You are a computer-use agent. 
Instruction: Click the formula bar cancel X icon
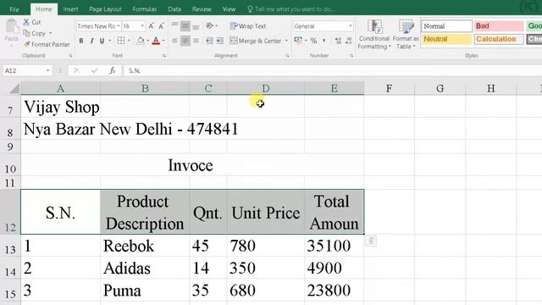click(x=76, y=70)
